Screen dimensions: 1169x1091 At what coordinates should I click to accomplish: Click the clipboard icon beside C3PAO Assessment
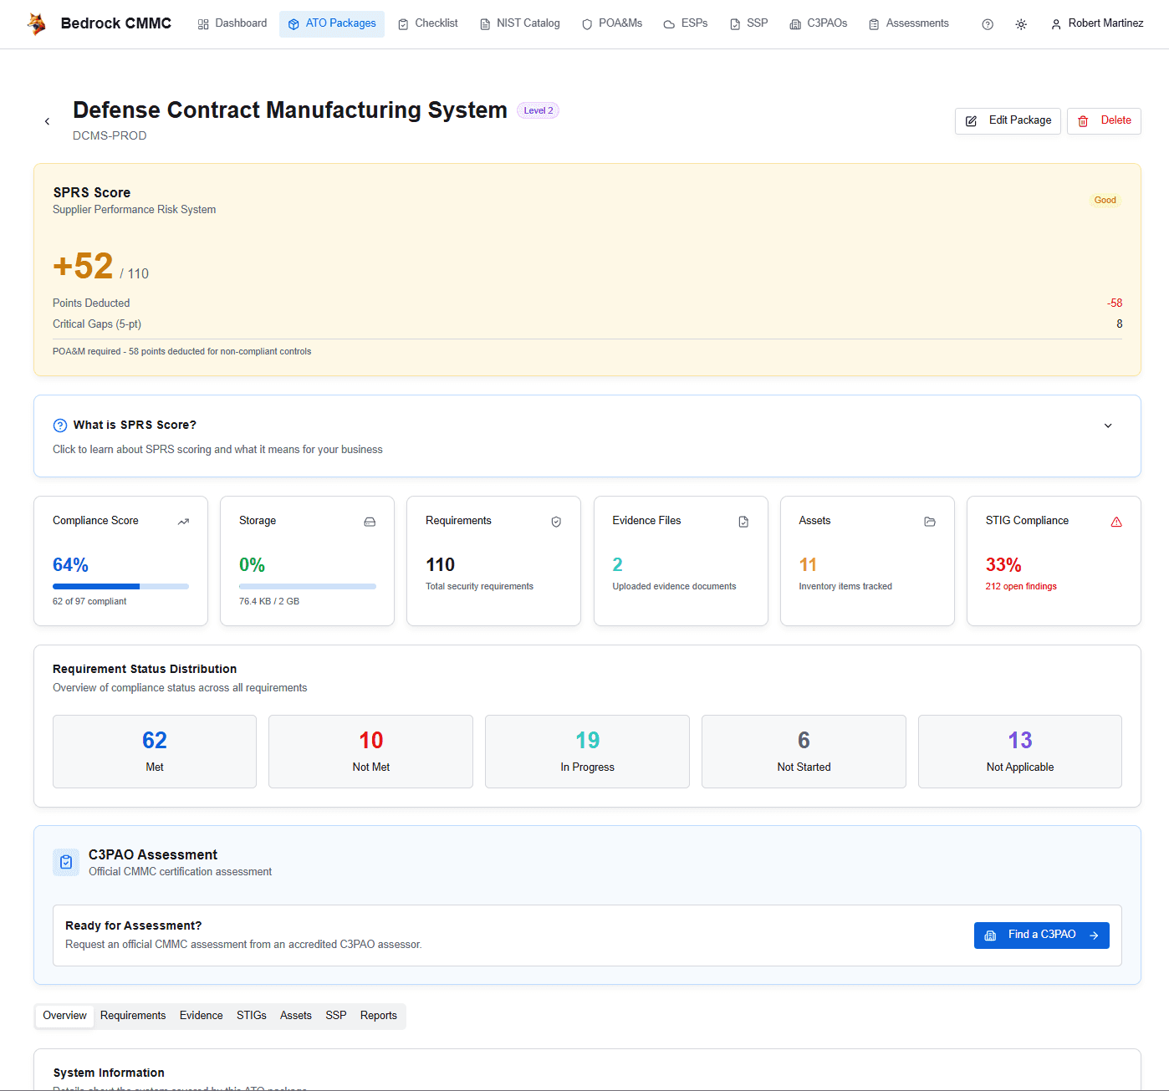66,862
